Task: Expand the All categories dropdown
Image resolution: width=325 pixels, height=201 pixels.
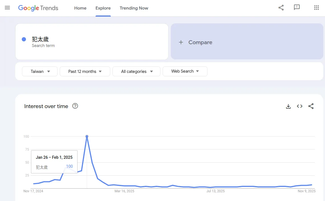Action: [136, 72]
